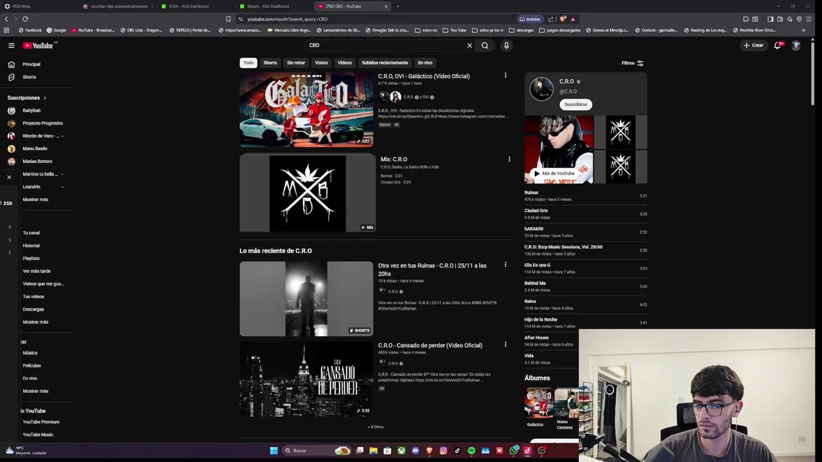Click the Galáctico video thumbnail
This screenshot has height=462, width=822.
coord(306,109)
